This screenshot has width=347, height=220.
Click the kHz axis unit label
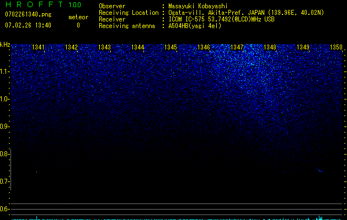5,45
